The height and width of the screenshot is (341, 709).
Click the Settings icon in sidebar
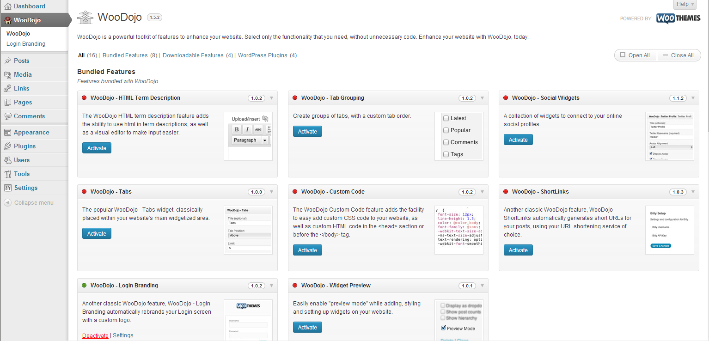click(7, 188)
